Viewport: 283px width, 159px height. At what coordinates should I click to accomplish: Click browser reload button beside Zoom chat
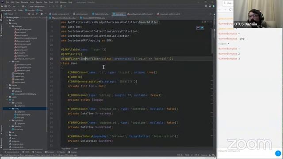coord(230,9)
